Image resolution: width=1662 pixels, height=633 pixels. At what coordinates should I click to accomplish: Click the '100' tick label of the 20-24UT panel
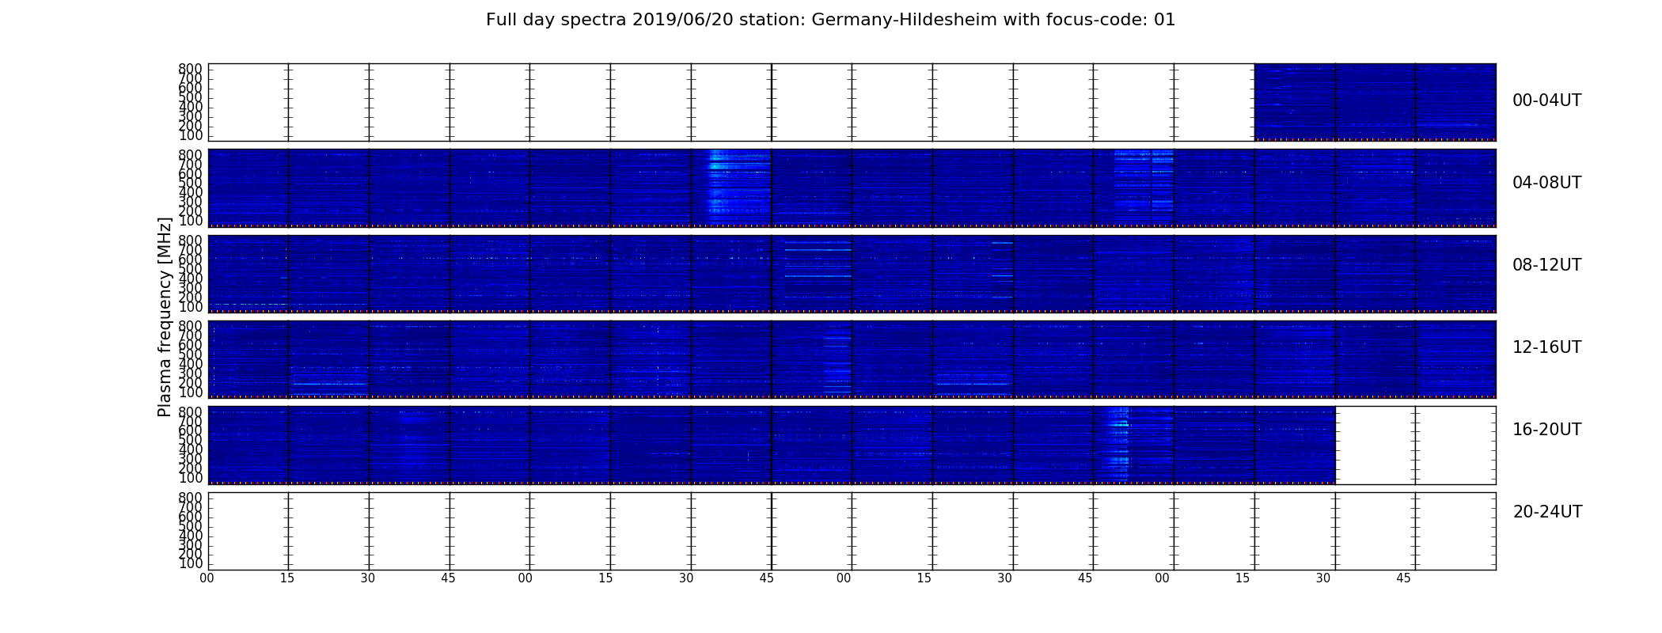[x=191, y=564]
